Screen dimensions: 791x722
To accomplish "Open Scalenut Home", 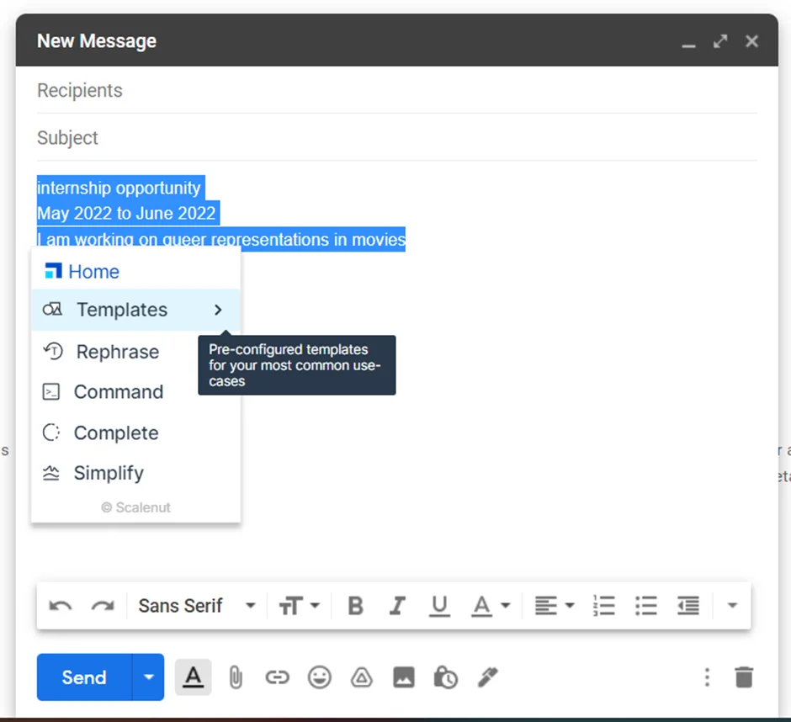I will 93,271.
